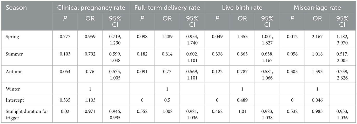Select the Clinical pregnancy rate header

[91, 8]
